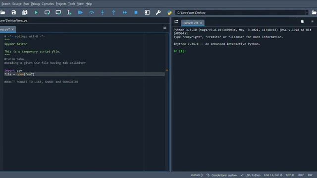Open the PYTHONPATH manager (Python icon)
317x178 pixels.
point(169,12)
